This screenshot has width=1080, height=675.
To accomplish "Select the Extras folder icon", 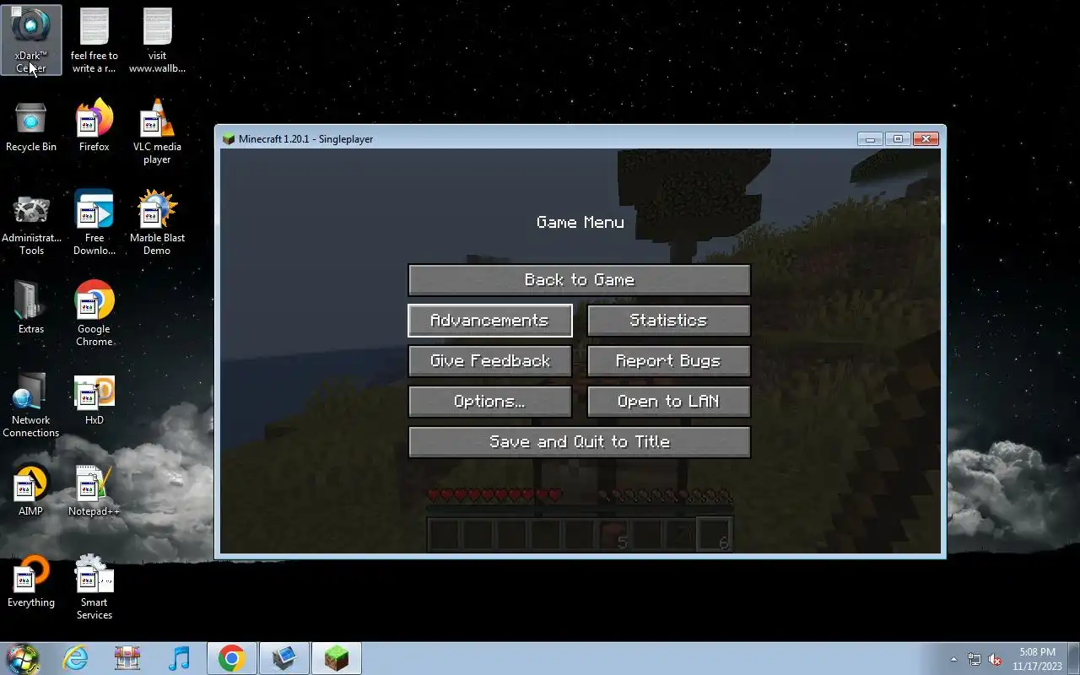I will [31, 307].
